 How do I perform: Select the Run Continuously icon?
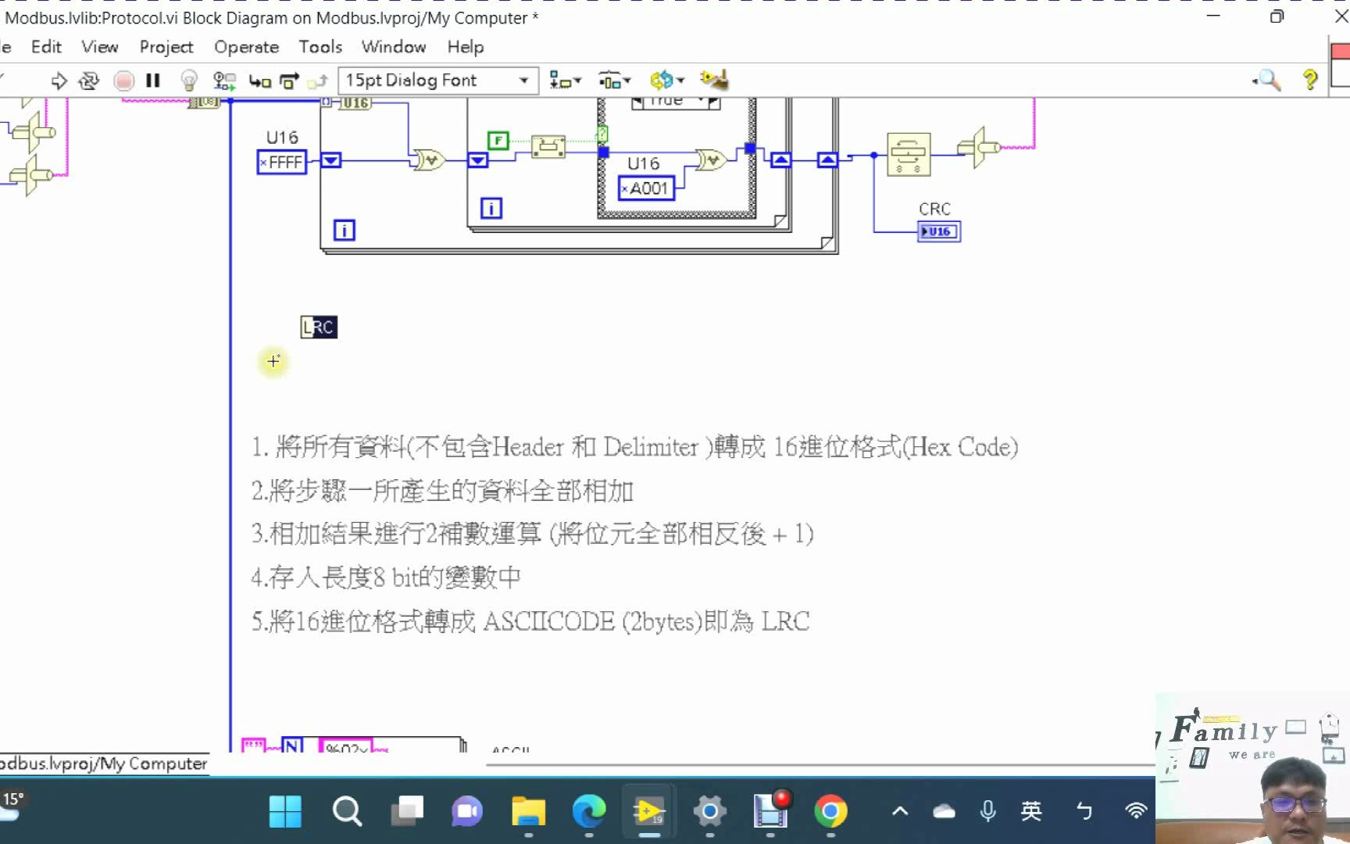89,80
